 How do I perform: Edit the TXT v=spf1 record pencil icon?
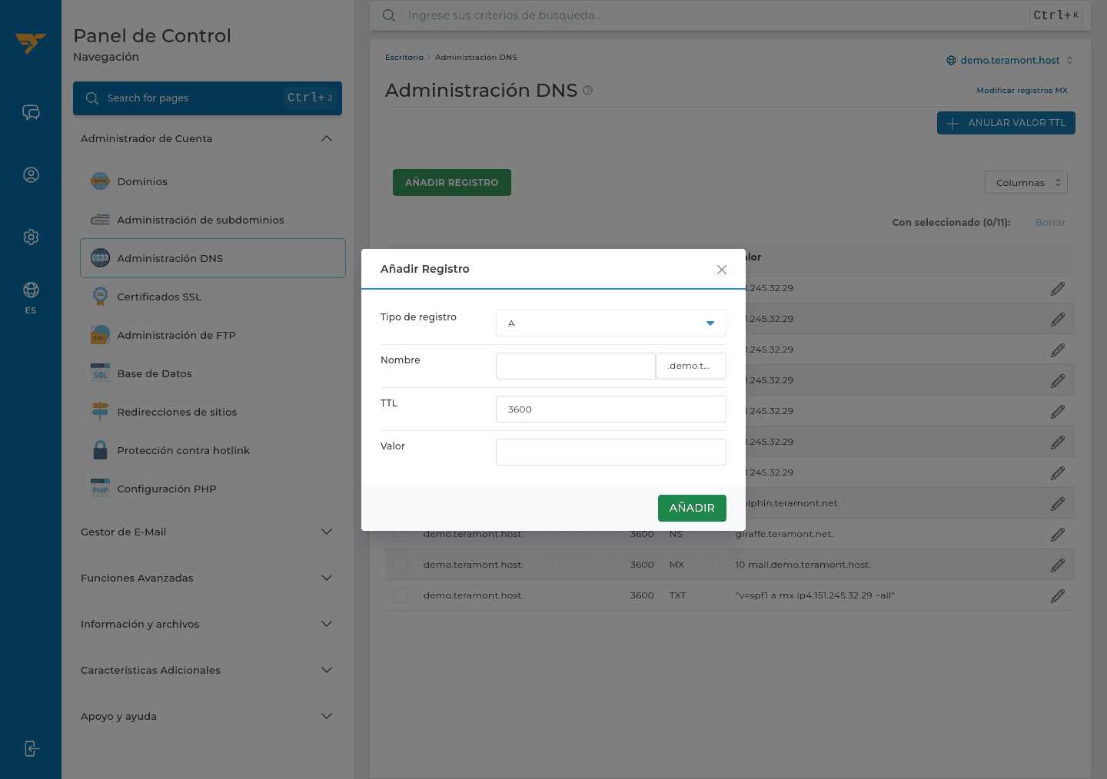(1058, 596)
